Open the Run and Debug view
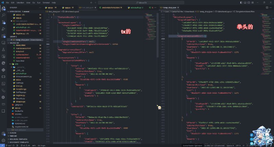 pyautogui.click(x=3, y=29)
